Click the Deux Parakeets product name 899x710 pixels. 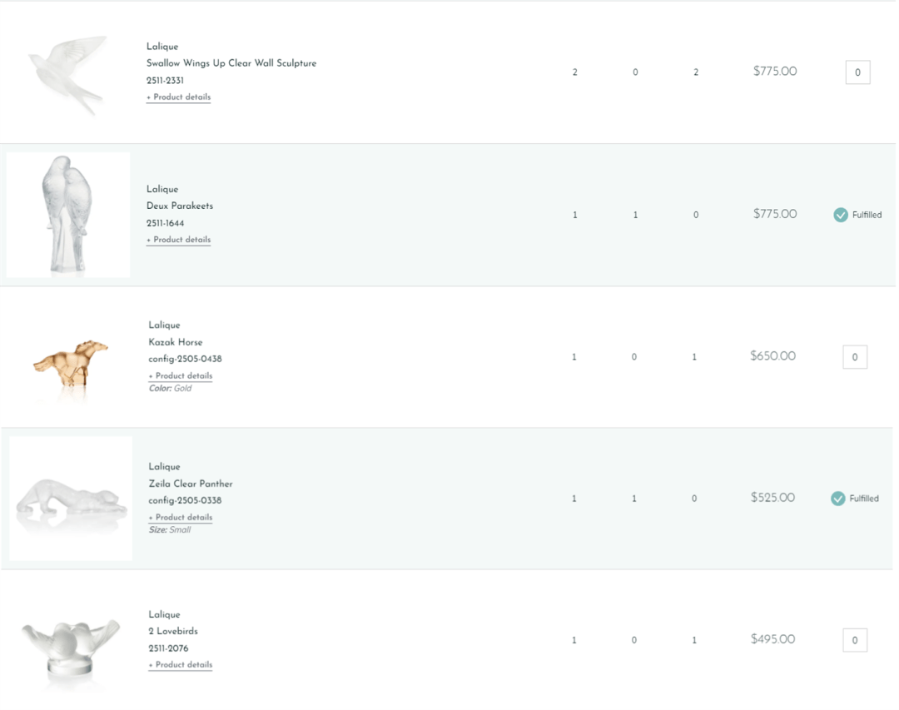(180, 206)
